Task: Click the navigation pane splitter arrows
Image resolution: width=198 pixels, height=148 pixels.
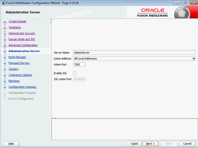Action: (51, 21)
